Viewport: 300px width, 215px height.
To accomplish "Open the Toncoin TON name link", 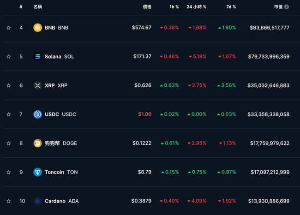I will (61, 172).
